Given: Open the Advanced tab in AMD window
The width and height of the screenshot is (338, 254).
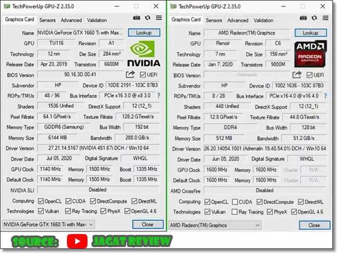Looking at the screenshot, I should (x=238, y=21).
